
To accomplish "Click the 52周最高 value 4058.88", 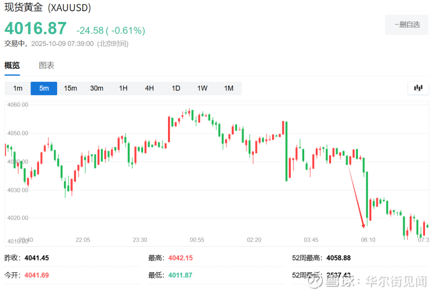I will pyautogui.click(x=338, y=258).
